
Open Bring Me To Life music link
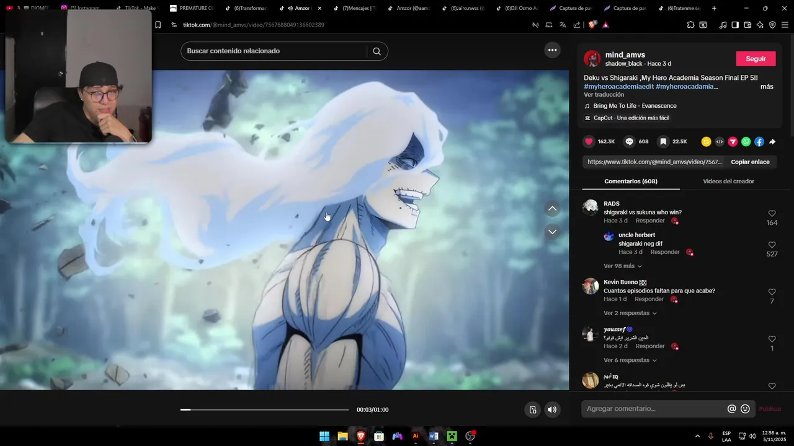[635, 106]
